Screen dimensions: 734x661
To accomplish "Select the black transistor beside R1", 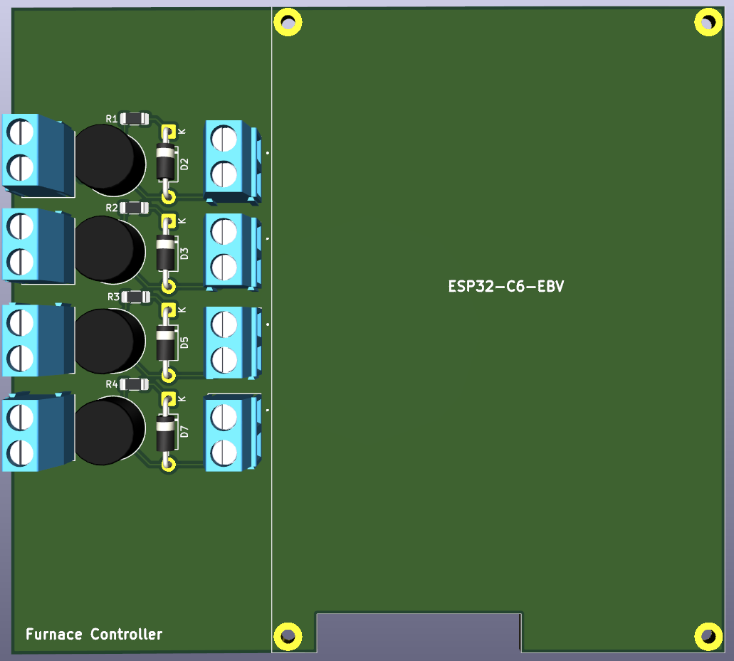I will (107, 160).
